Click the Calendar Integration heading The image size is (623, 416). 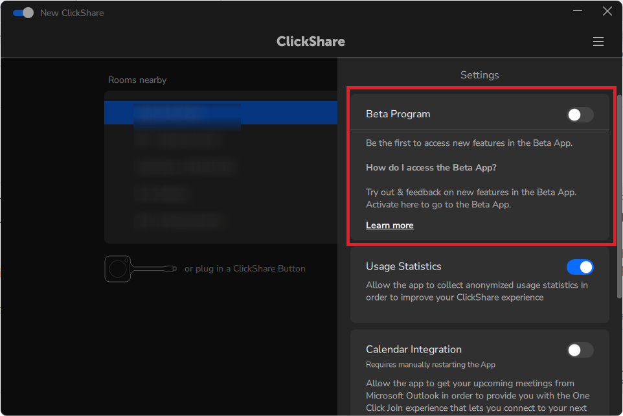click(413, 349)
